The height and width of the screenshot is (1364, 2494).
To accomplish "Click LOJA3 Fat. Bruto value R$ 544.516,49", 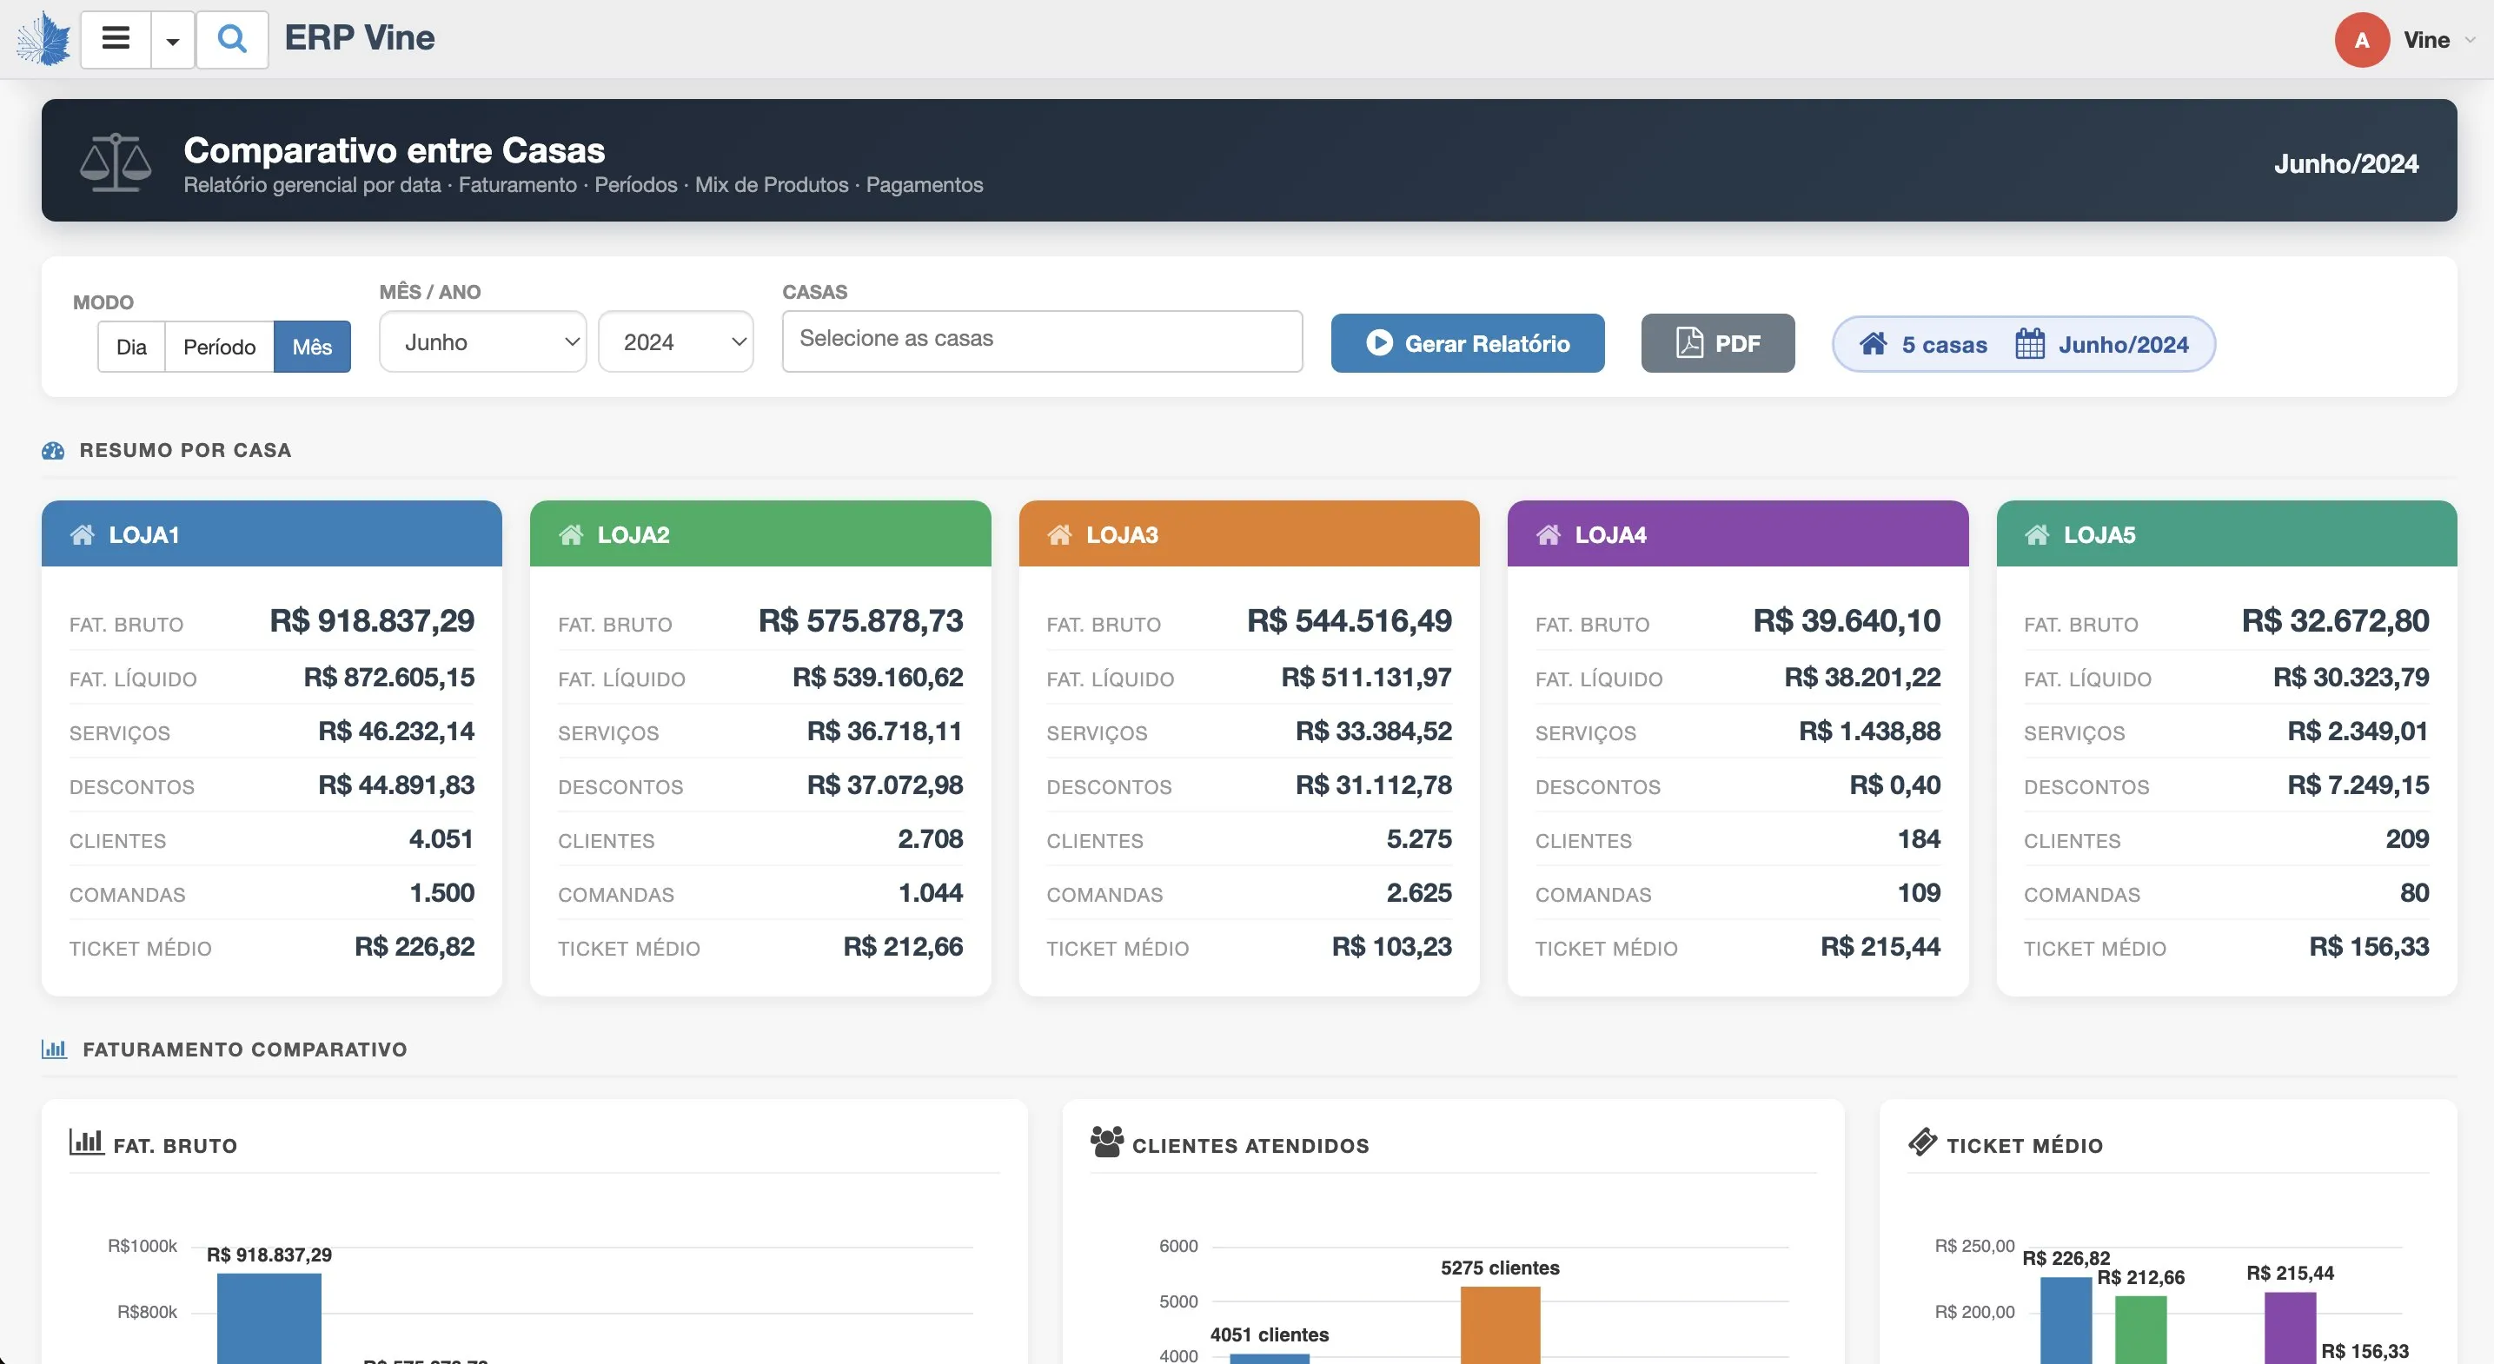I will 1350,620.
